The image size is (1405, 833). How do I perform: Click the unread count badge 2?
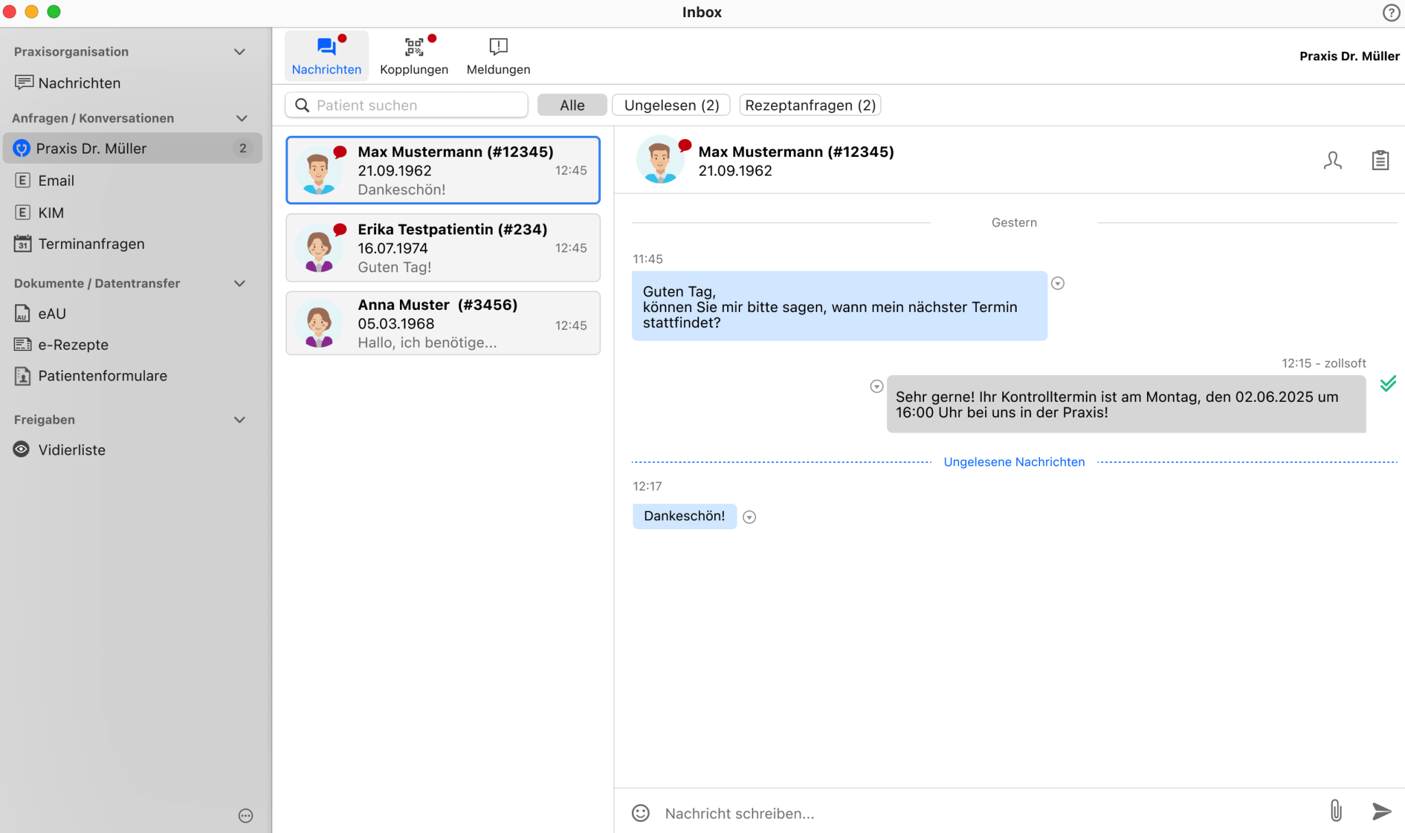[243, 148]
